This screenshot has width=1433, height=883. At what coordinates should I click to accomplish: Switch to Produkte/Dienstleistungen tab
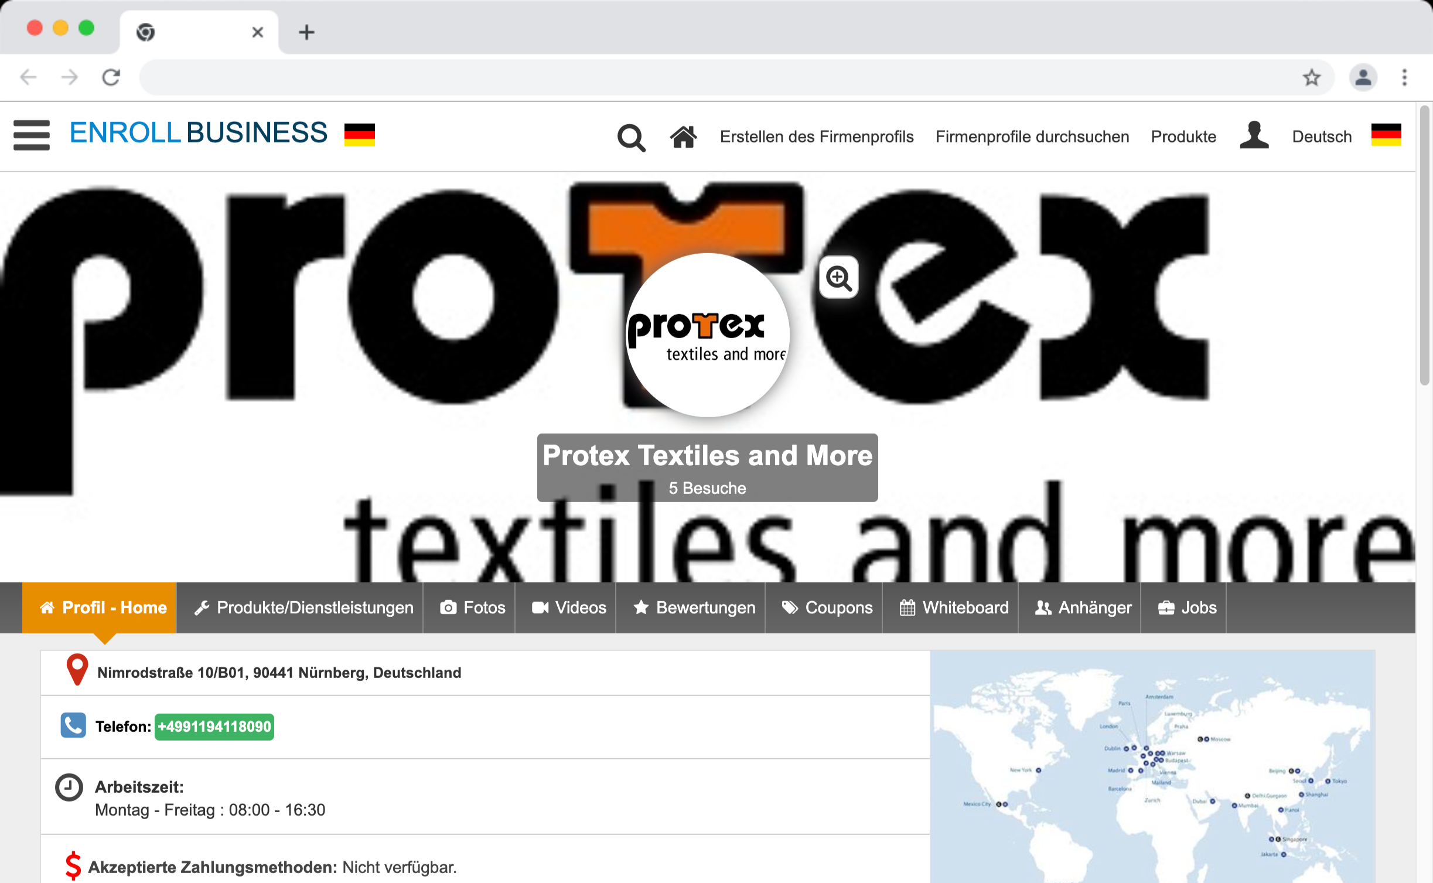(x=300, y=608)
